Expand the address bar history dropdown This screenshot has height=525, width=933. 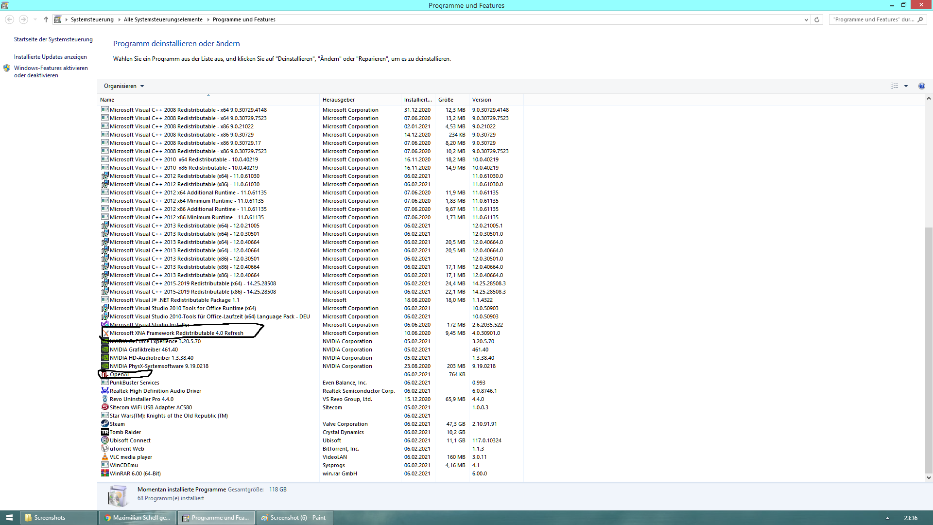coord(806,19)
